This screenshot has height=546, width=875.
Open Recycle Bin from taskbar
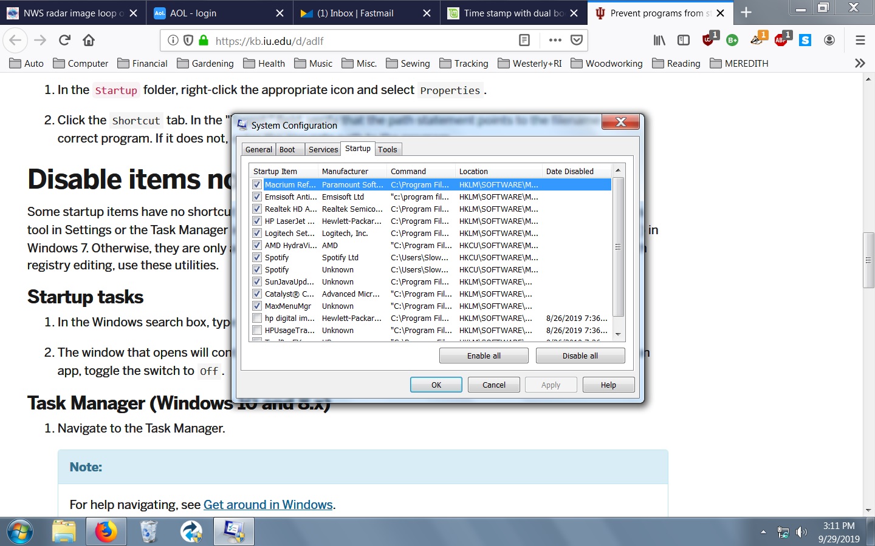tap(149, 532)
